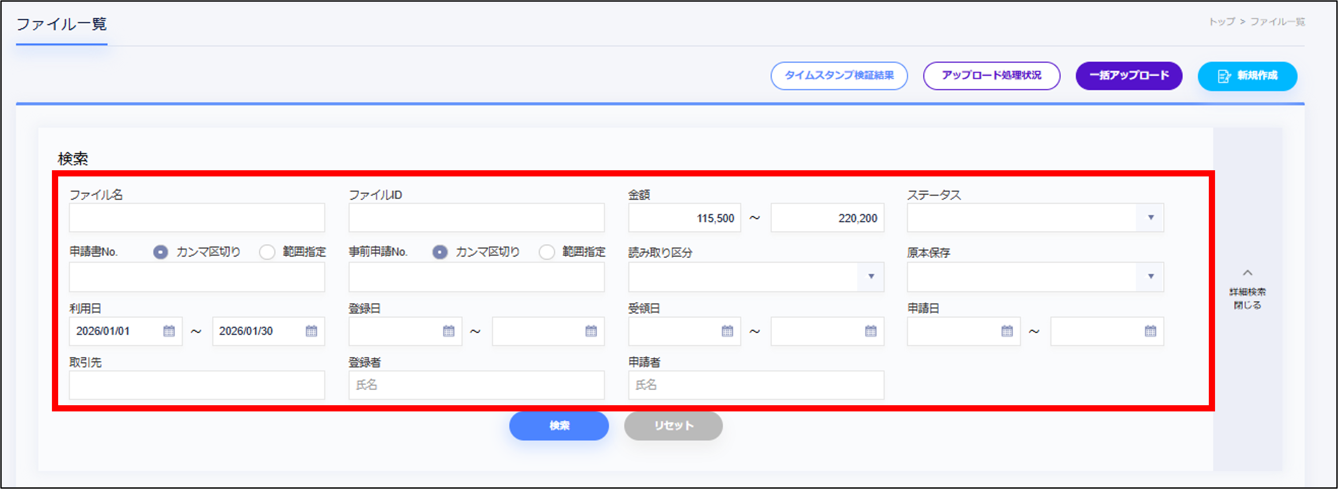The height and width of the screenshot is (489, 1338).
Task: Open the calendar picker for 受領日 start date
Action: click(728, 331)
